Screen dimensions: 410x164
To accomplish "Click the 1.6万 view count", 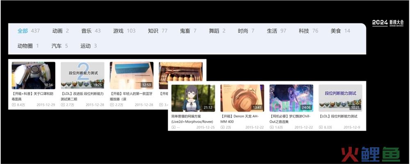I will (x=279, y=128).
